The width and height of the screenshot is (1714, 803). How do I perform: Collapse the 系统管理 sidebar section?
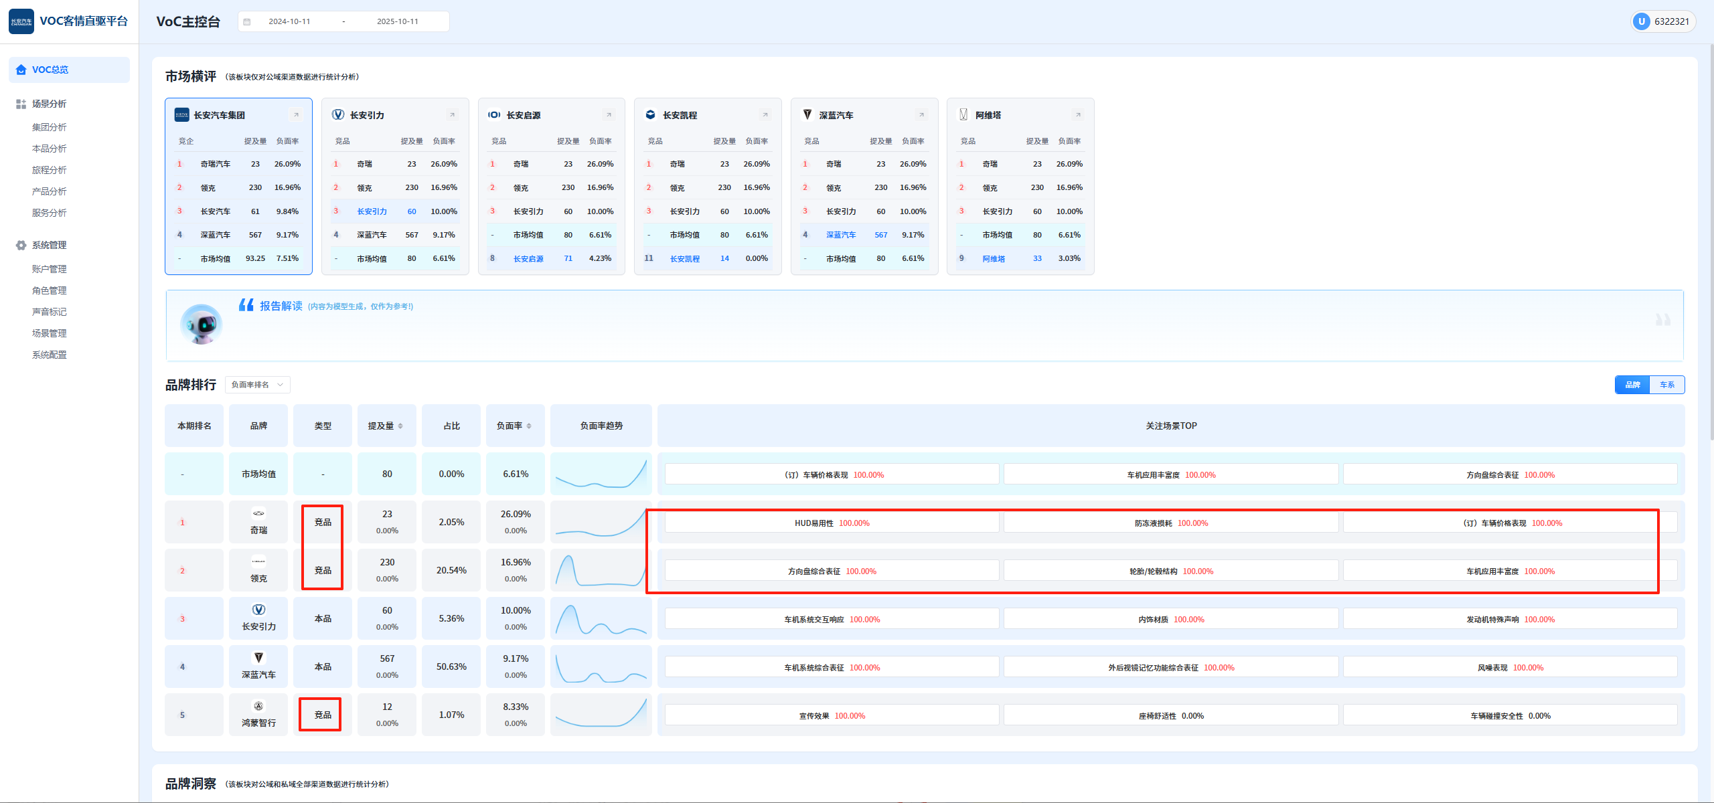click(x=49, y=245)
